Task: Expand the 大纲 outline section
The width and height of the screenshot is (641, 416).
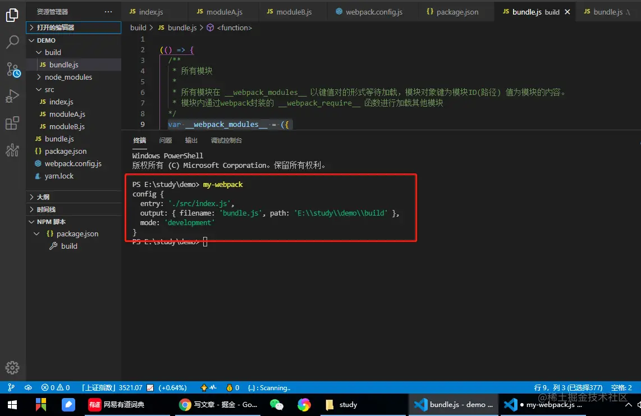Action: point(74,196)
